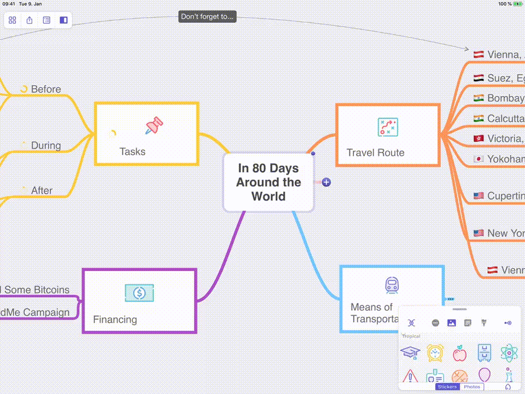525x394 pixels.
Task: Select the brush style icon in the sticker panel
Action: pos(484,322)
